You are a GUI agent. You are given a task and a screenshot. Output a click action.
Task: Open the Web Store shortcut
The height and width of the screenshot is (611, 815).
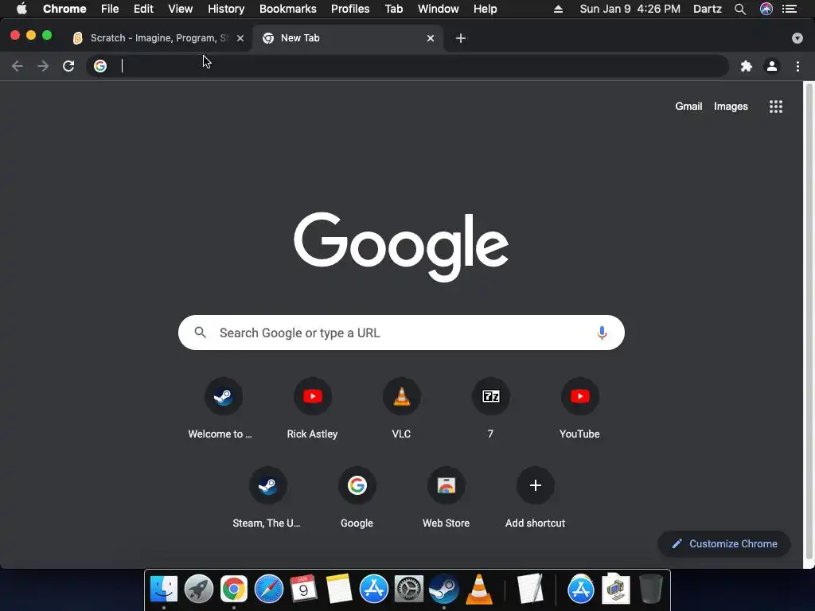(446, 486)
